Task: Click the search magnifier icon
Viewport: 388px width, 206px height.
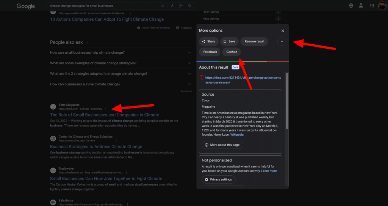Action: [190, 6]
